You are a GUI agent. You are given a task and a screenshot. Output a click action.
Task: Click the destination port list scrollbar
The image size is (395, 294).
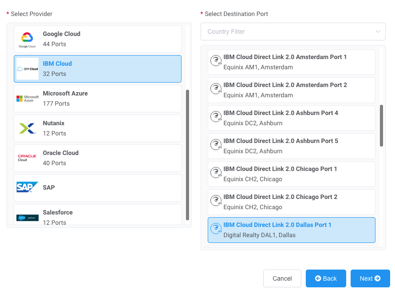(381, 126)
